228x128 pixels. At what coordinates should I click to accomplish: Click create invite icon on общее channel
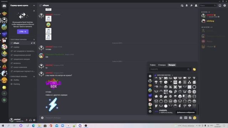coord(32,43)
